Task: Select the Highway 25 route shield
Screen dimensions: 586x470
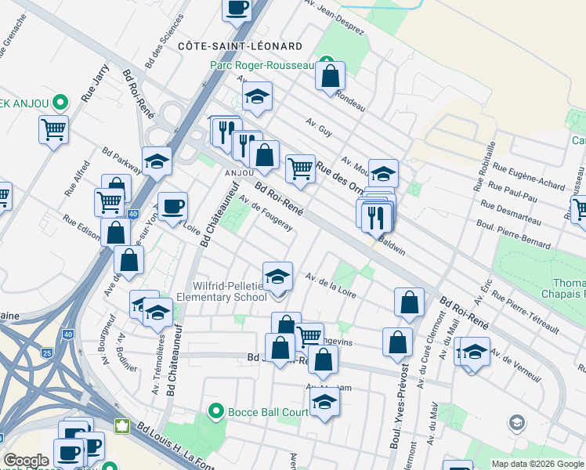Action: [47, 353]
